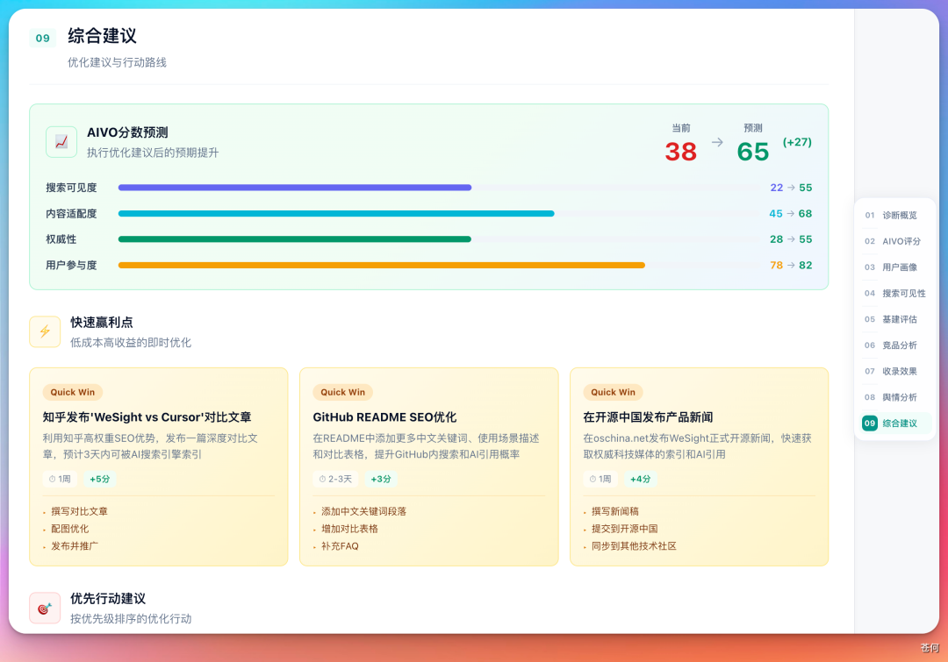Screen dimensions: 948x662
Task: Click the current score 38
Action: pos(681,152)
